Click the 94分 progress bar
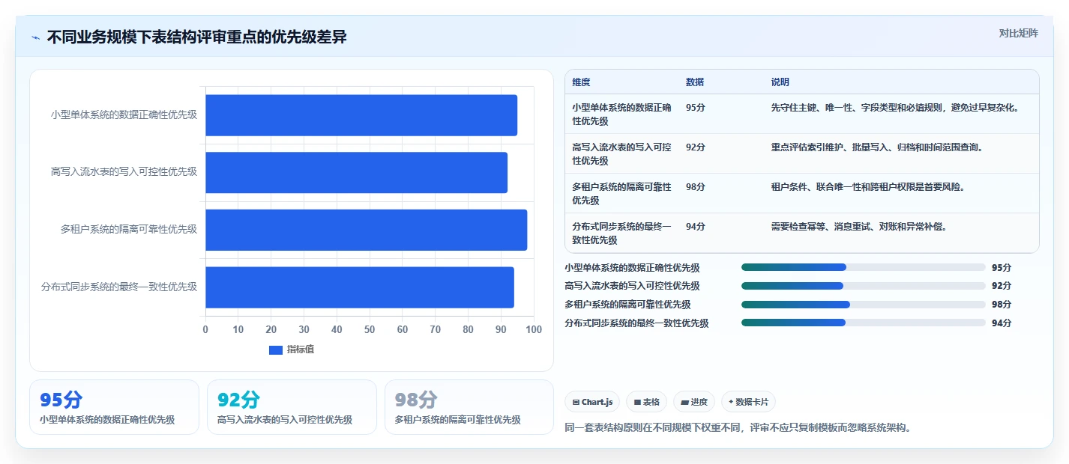This screenshot has width=1069, height=464. [x=864, y=323]
